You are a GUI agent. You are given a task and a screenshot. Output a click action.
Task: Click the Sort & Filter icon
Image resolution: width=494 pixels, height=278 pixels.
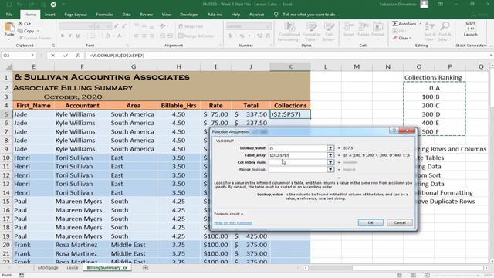point(430,26)
